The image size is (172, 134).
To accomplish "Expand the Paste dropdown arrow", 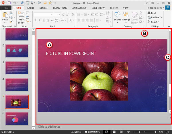I will point(5,23).
